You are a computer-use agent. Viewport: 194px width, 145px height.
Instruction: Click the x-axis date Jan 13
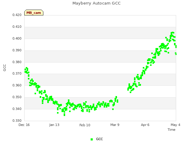pos(54,125)
